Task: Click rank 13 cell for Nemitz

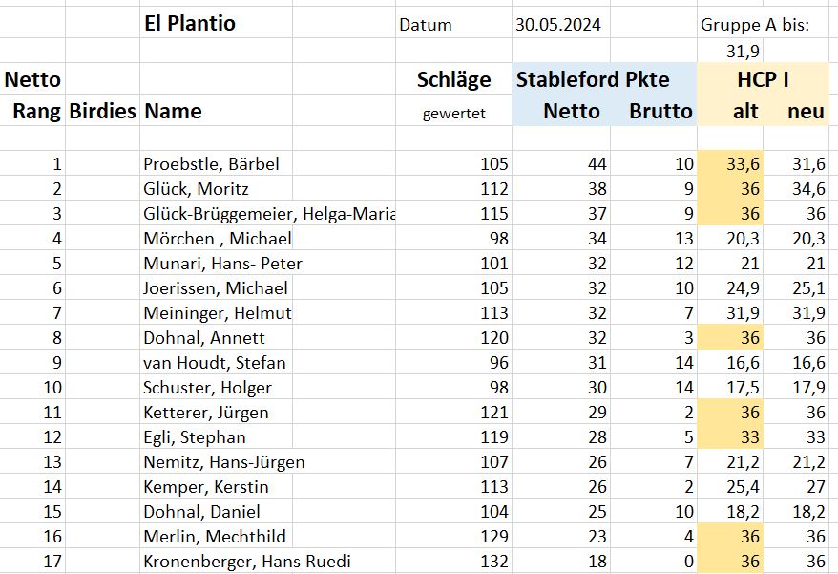Action: [32, 462]
